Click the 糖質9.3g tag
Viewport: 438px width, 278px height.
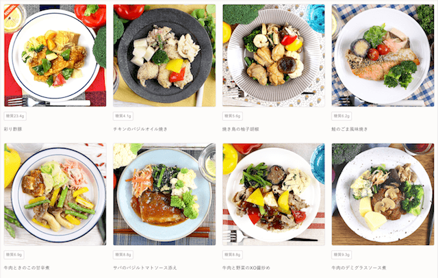pyautogui.click(x=342, y=255)
